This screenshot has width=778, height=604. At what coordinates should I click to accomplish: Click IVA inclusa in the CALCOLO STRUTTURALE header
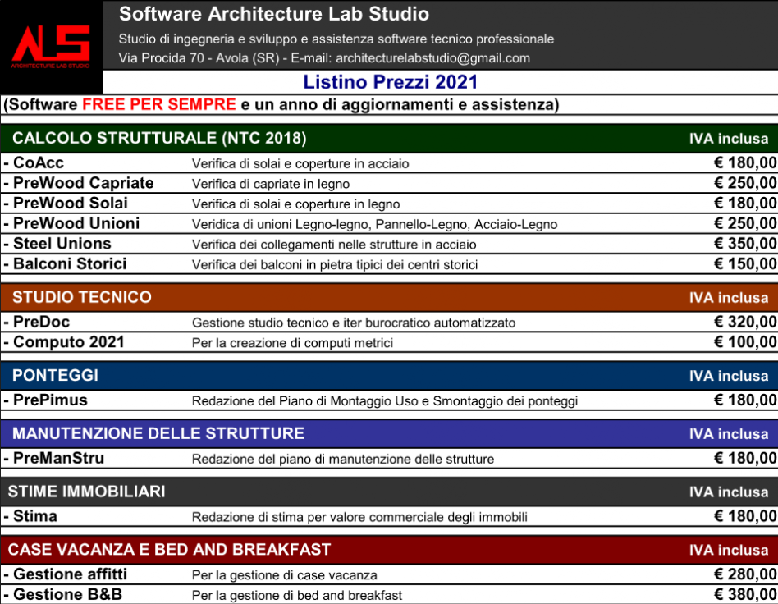pos(729,139)
